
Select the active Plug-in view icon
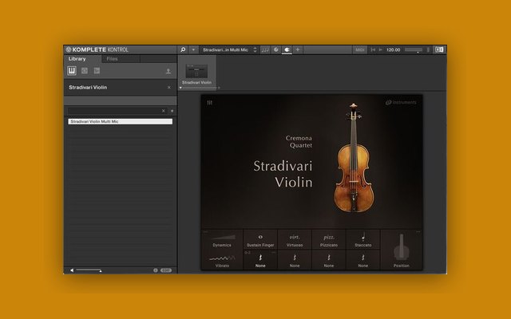click(287, 49)
